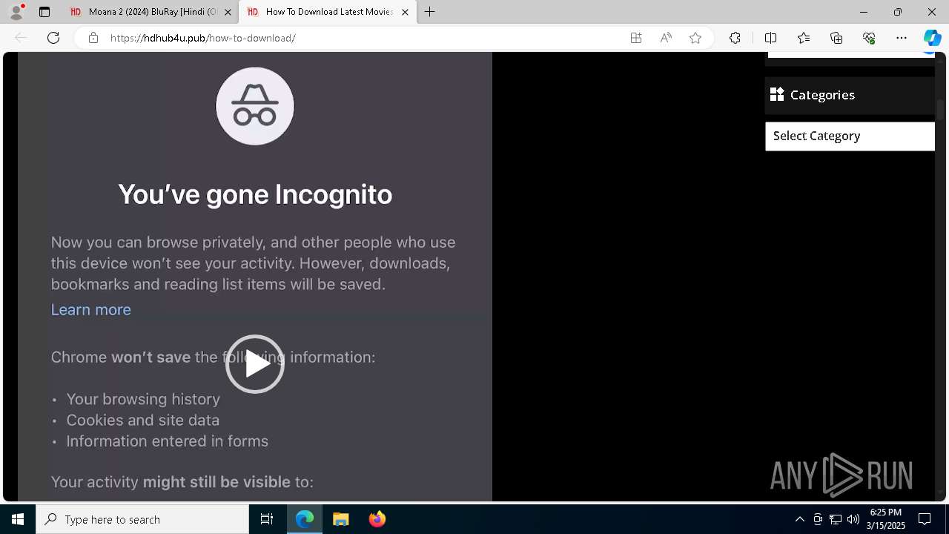
Task: Click the Learn more link
Action: (x=90, y=309)
